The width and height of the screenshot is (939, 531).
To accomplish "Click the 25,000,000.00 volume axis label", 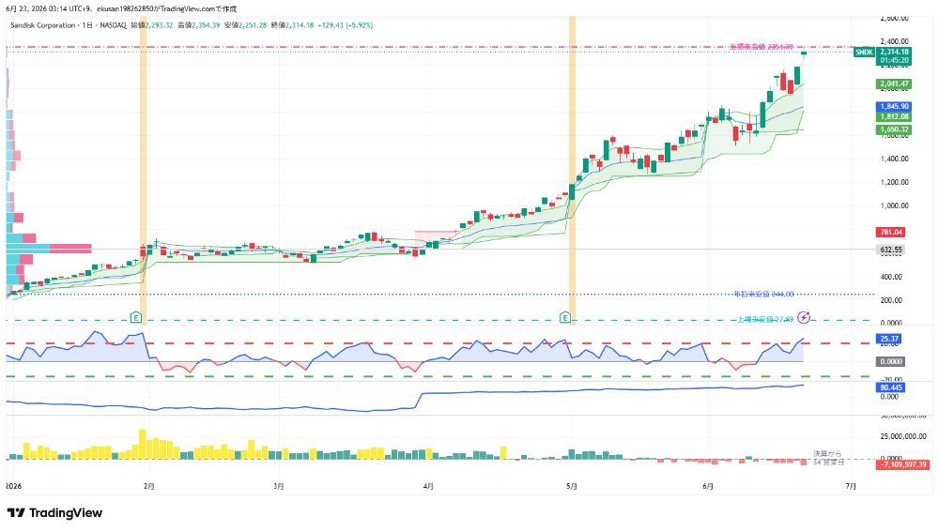I will coord(902,436).
